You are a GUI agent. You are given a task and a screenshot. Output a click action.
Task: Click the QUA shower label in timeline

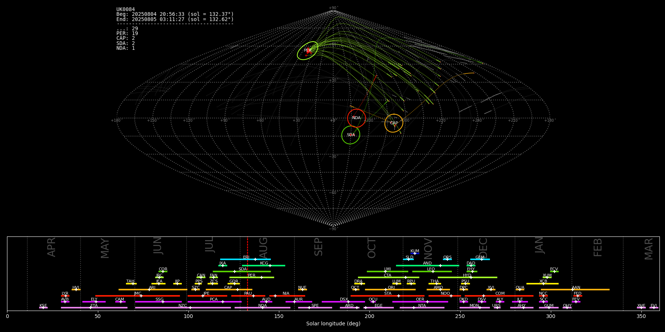click(520, 288)
